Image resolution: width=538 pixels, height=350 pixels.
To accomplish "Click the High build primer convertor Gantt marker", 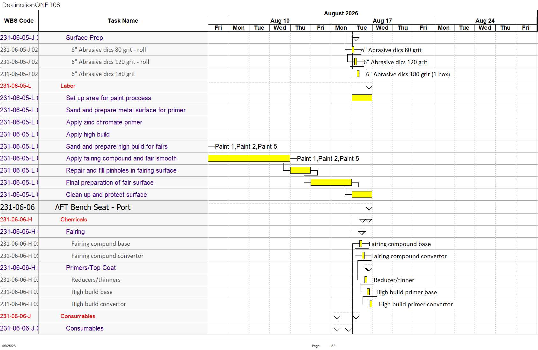I will 371,304.
